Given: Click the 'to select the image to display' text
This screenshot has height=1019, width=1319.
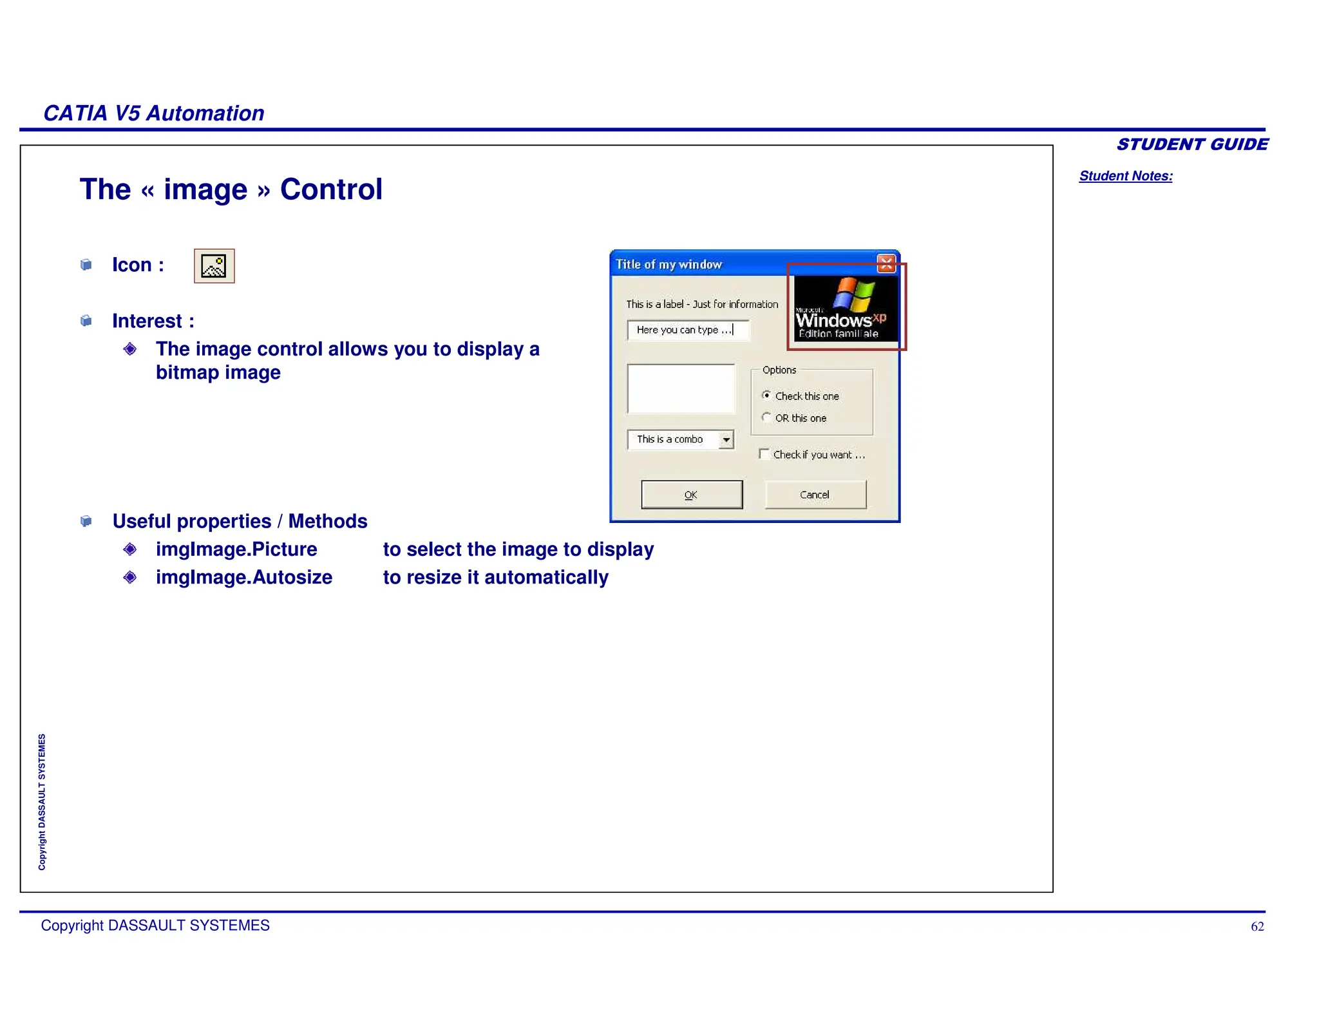Looking at the screenshot, I should (x=518, y=549).
